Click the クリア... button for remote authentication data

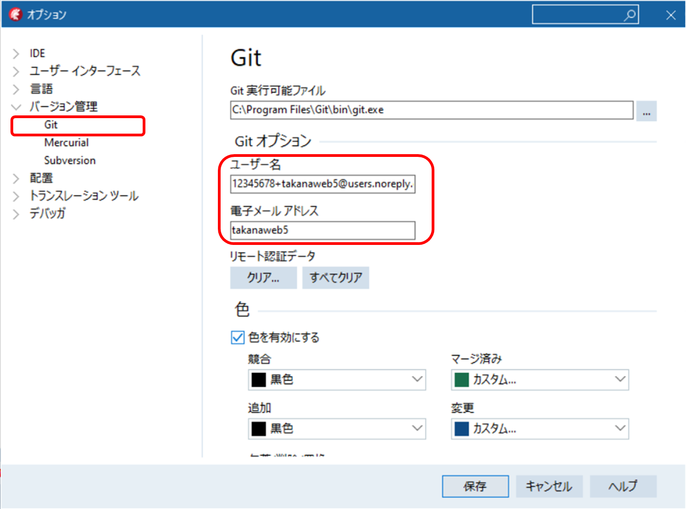263,277
